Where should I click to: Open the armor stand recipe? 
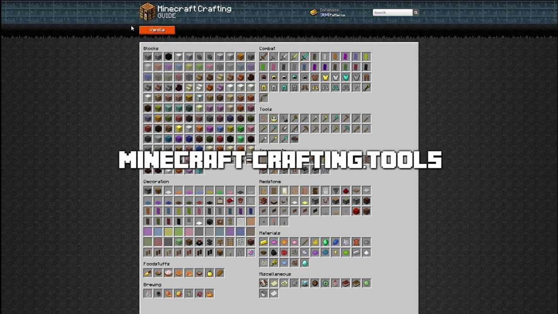[230, 222]
